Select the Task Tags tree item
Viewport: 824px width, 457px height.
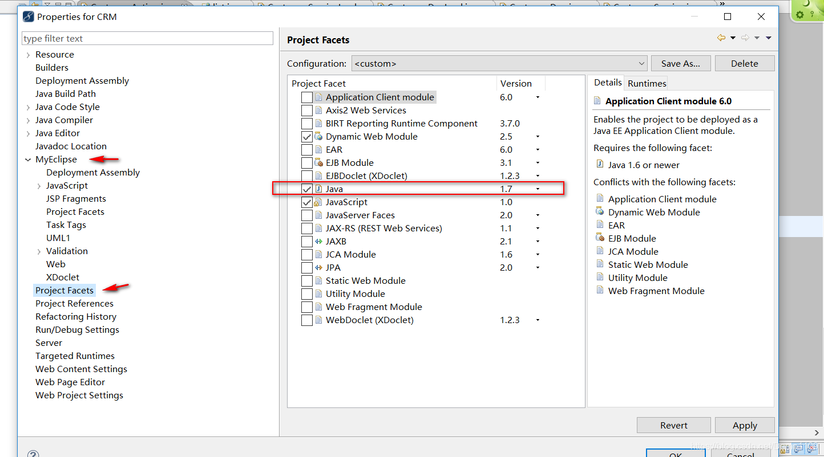[66, 225]
